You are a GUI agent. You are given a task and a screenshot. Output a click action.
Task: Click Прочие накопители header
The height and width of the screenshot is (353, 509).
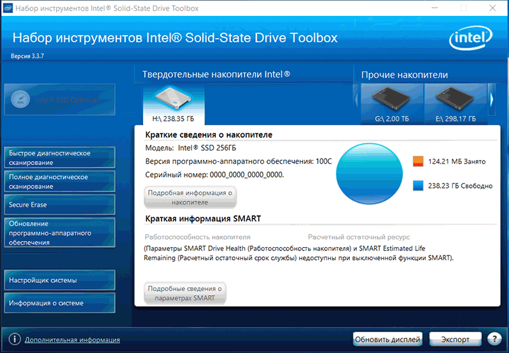pos(405,75)
